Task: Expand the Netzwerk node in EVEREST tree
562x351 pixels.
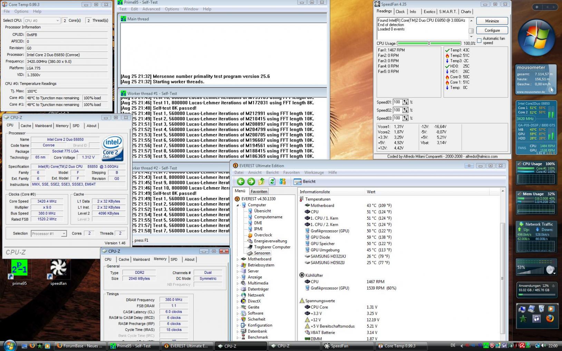Action: pos(238,295)
